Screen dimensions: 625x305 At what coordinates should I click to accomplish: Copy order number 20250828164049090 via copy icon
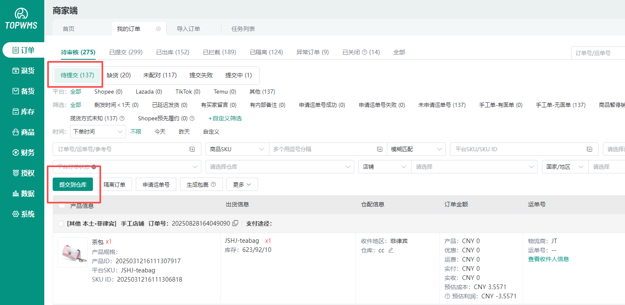tap(235, 223)
